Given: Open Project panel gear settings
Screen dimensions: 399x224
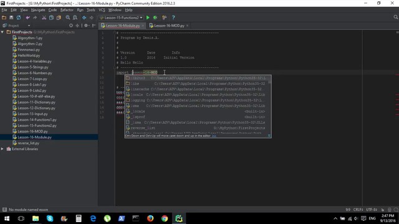Looking at the screenshot, I should 87,26.
